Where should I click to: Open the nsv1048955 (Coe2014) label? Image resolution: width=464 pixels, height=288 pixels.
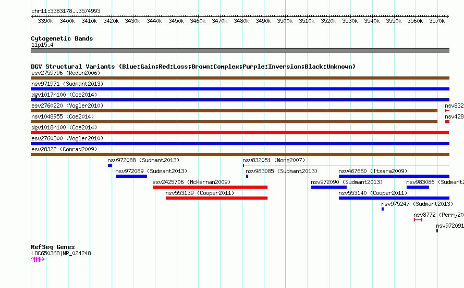tap(63, 116)
